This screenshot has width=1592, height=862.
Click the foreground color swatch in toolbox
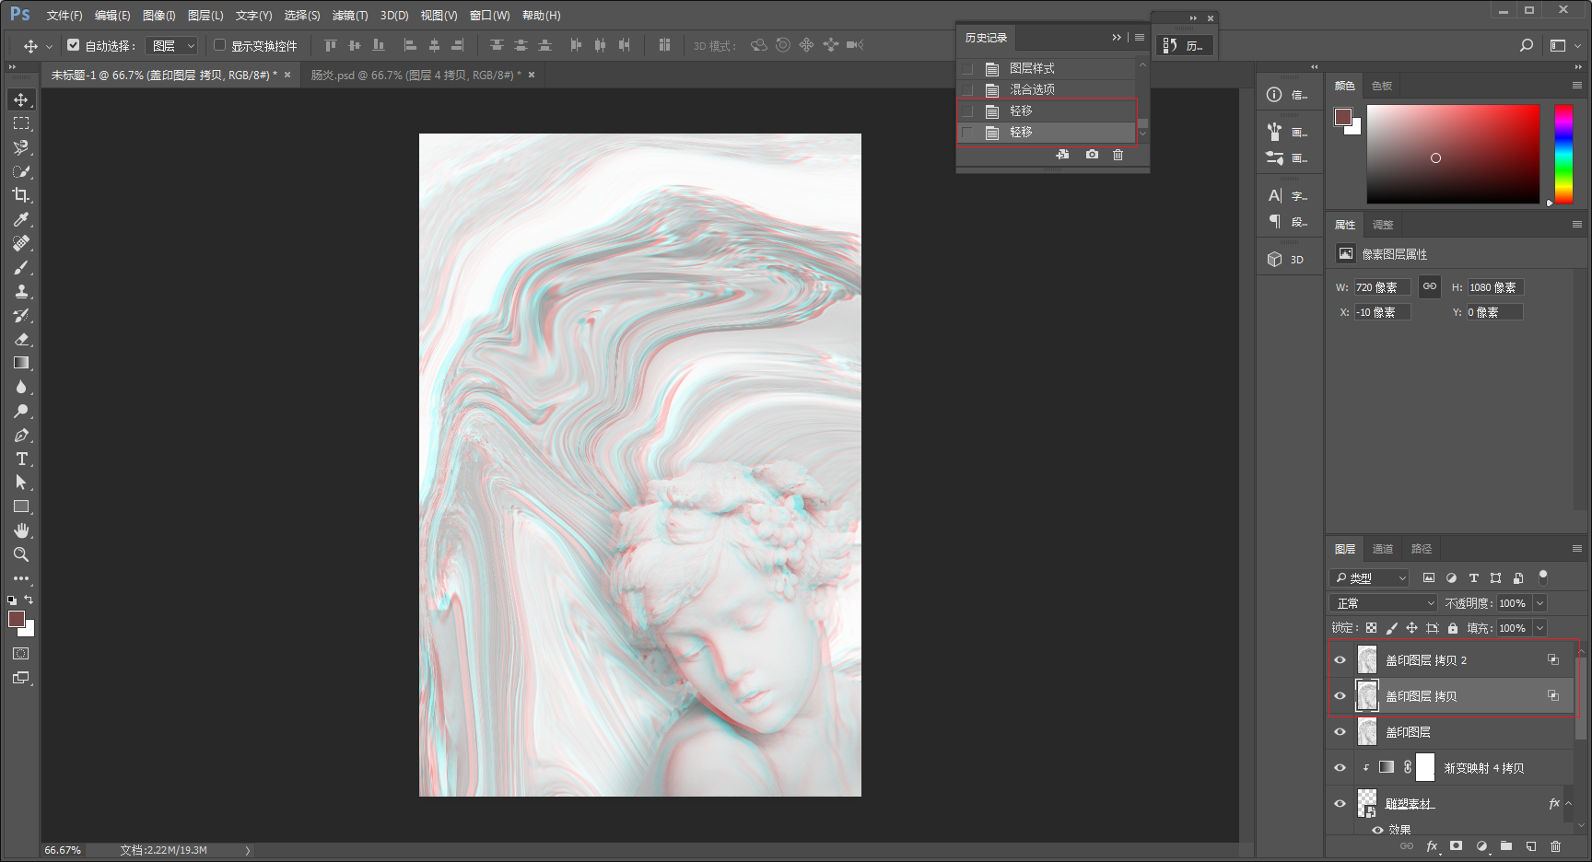click(x=17, y=619)
